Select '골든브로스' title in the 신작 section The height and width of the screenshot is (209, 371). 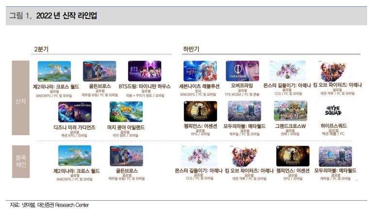pos(100,86)
